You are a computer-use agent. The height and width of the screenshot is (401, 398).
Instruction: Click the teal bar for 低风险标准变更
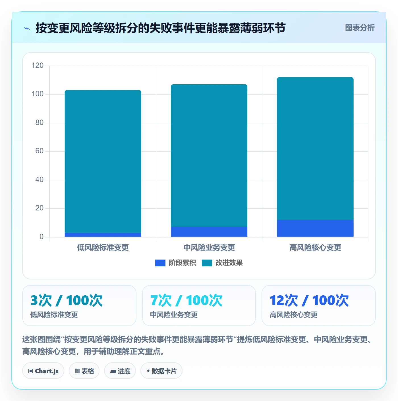[x=103, y=161]
